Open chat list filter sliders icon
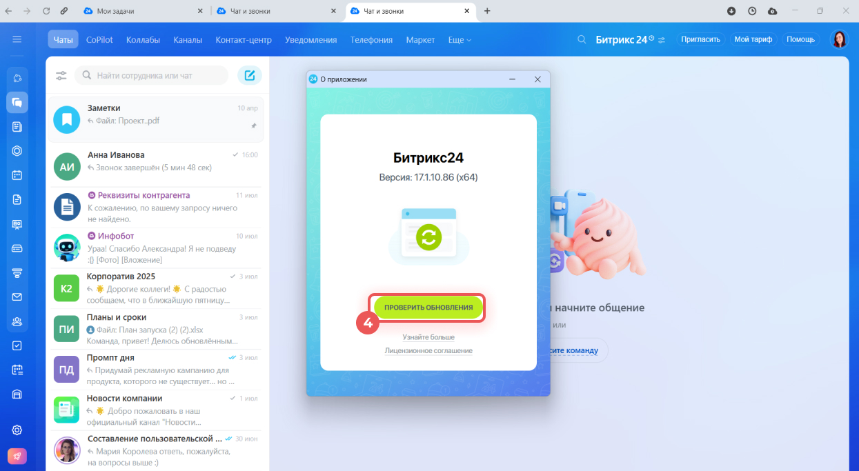This screenshot has width=859, height=471. pos(61,75)
